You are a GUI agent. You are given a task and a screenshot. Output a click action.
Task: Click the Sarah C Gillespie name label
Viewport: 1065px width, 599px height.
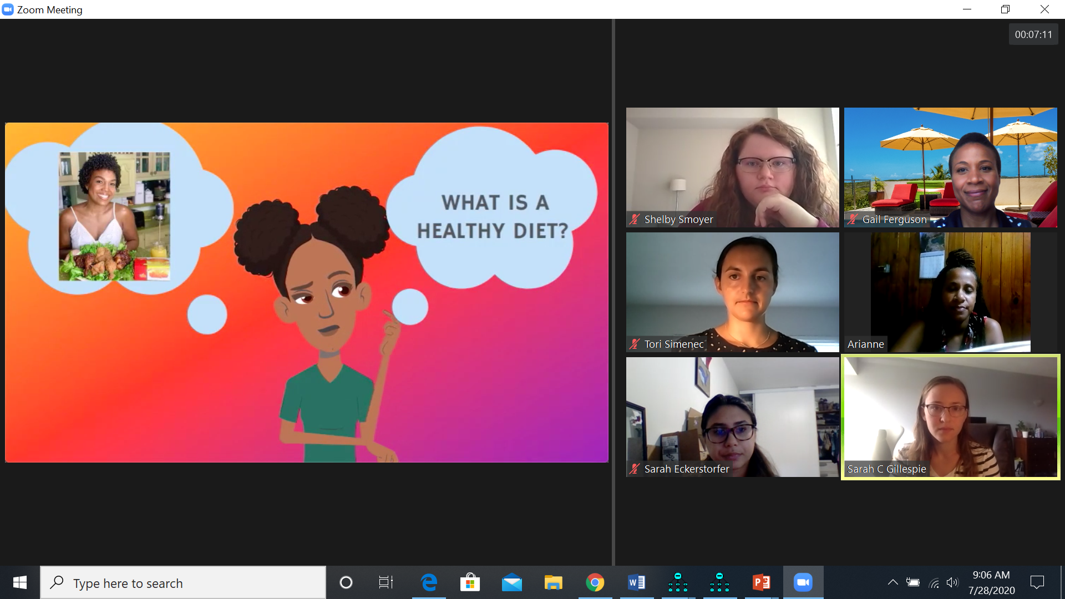pos(886,469)
